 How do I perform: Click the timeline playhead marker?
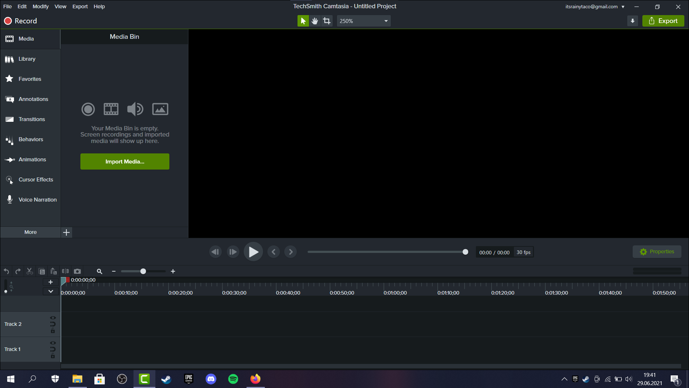pos(65,281)
